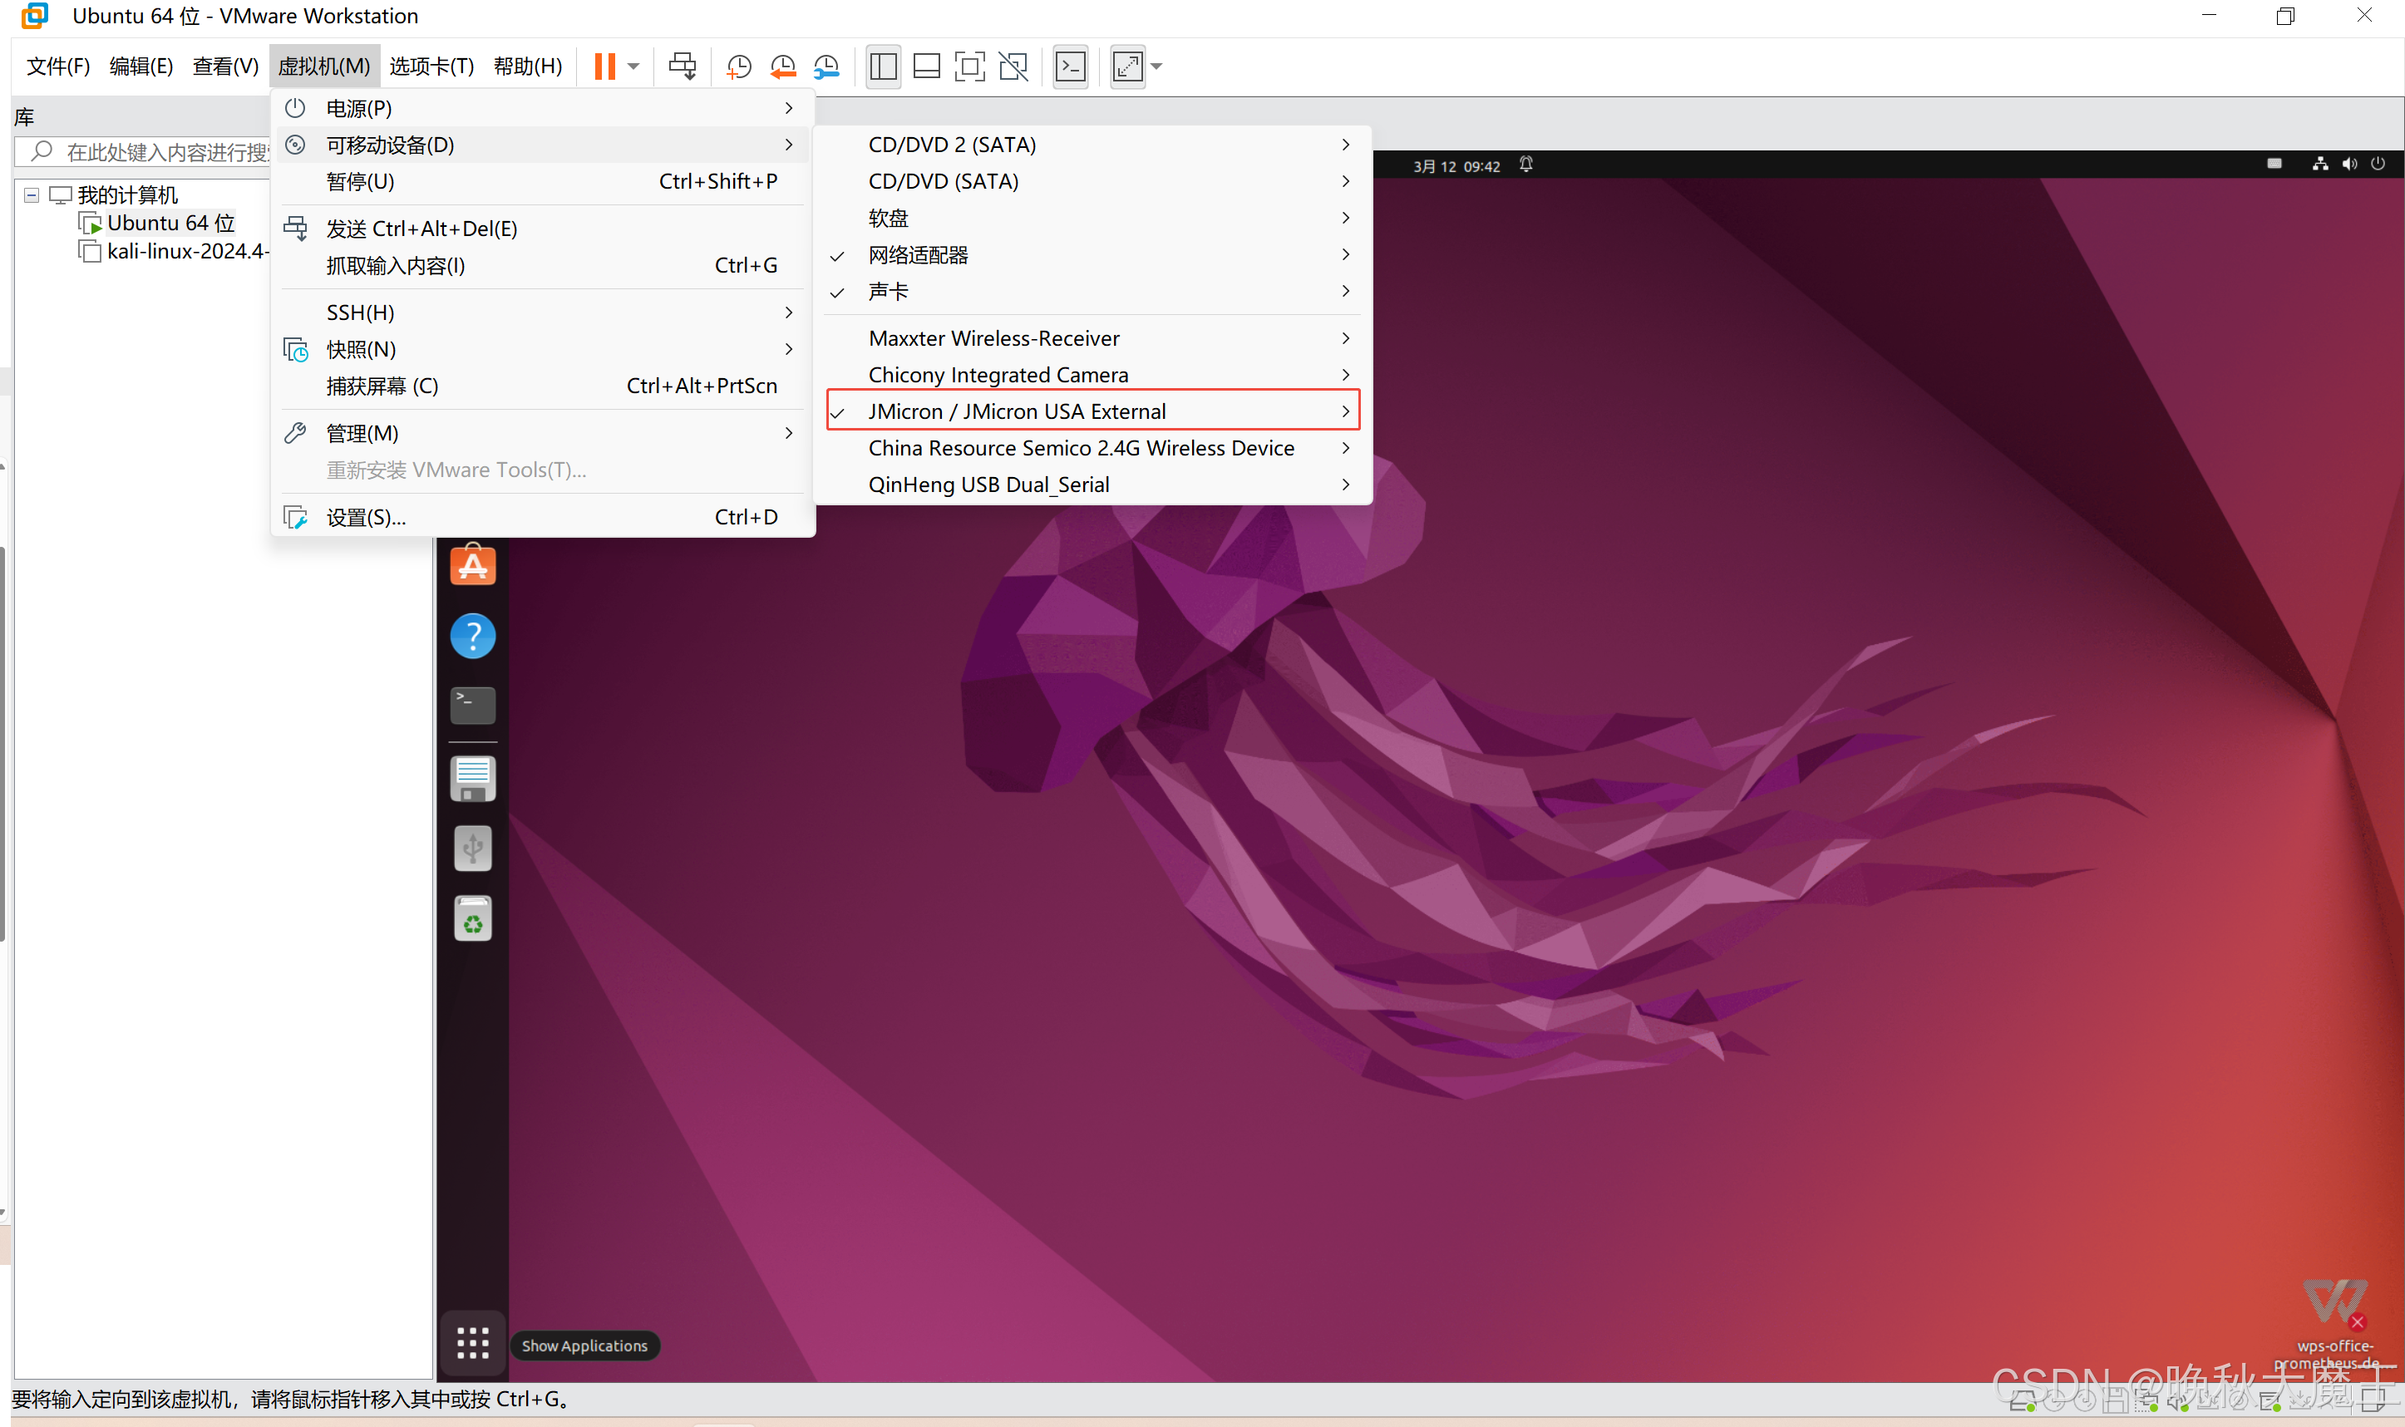Screen dimensions: 2405x1427
Task: Click the send Ctrl+Alt+Del toolbar icon
Action: [x=682, y=66]
